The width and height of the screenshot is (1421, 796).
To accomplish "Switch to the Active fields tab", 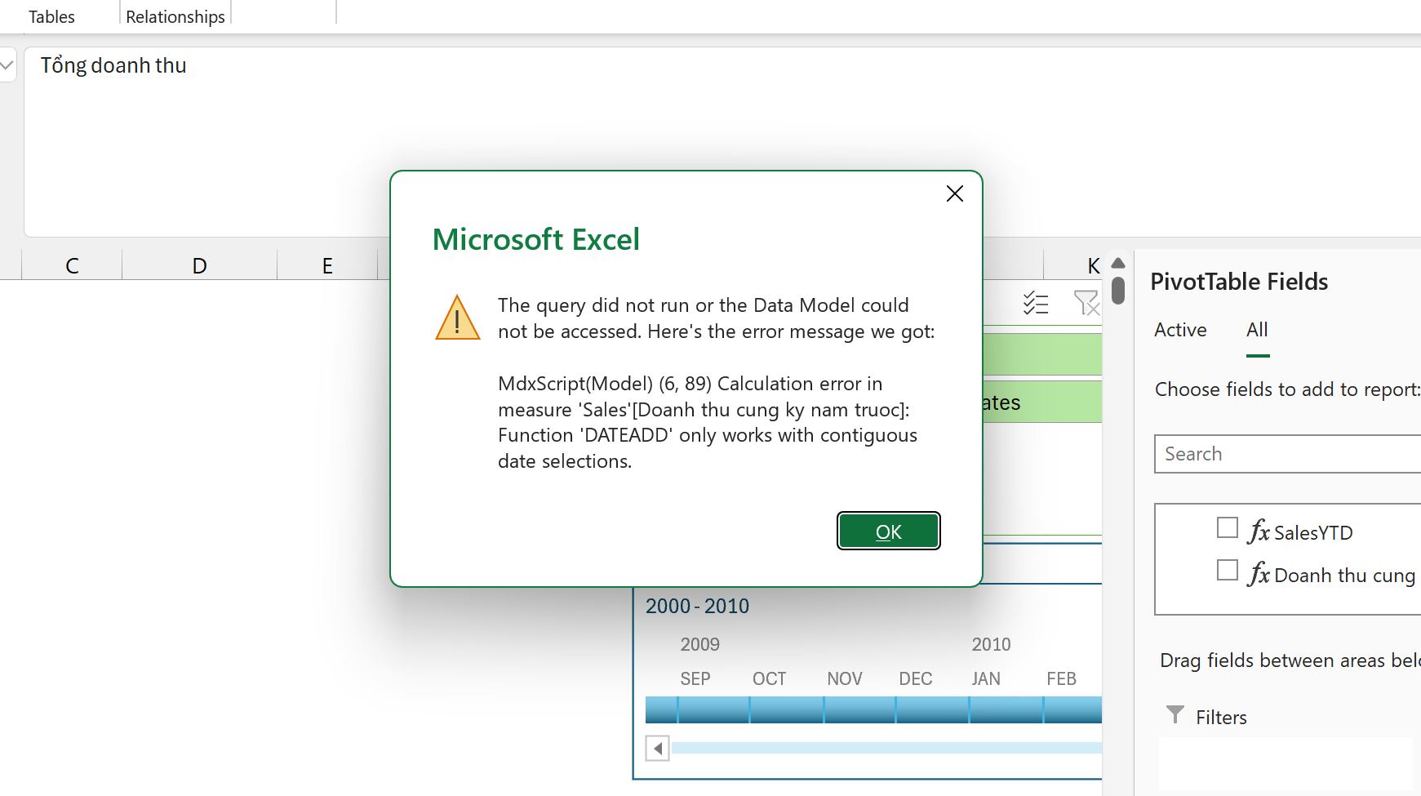I will (1180, 330).
